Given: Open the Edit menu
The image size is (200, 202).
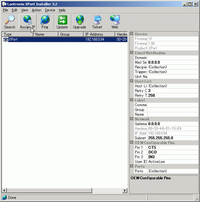Looking at the screenshot, I should [x=14, y=10].
